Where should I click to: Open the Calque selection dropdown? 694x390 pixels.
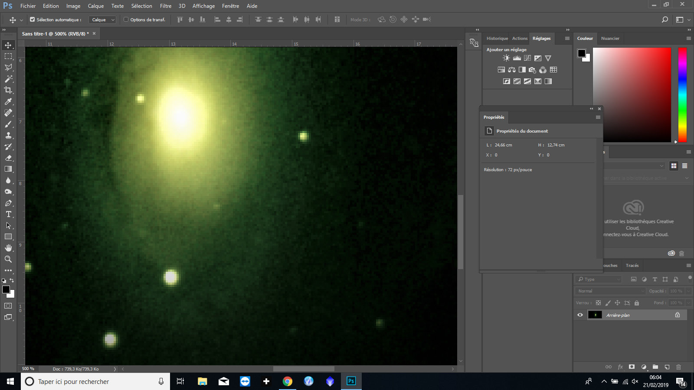pos(102,19)
